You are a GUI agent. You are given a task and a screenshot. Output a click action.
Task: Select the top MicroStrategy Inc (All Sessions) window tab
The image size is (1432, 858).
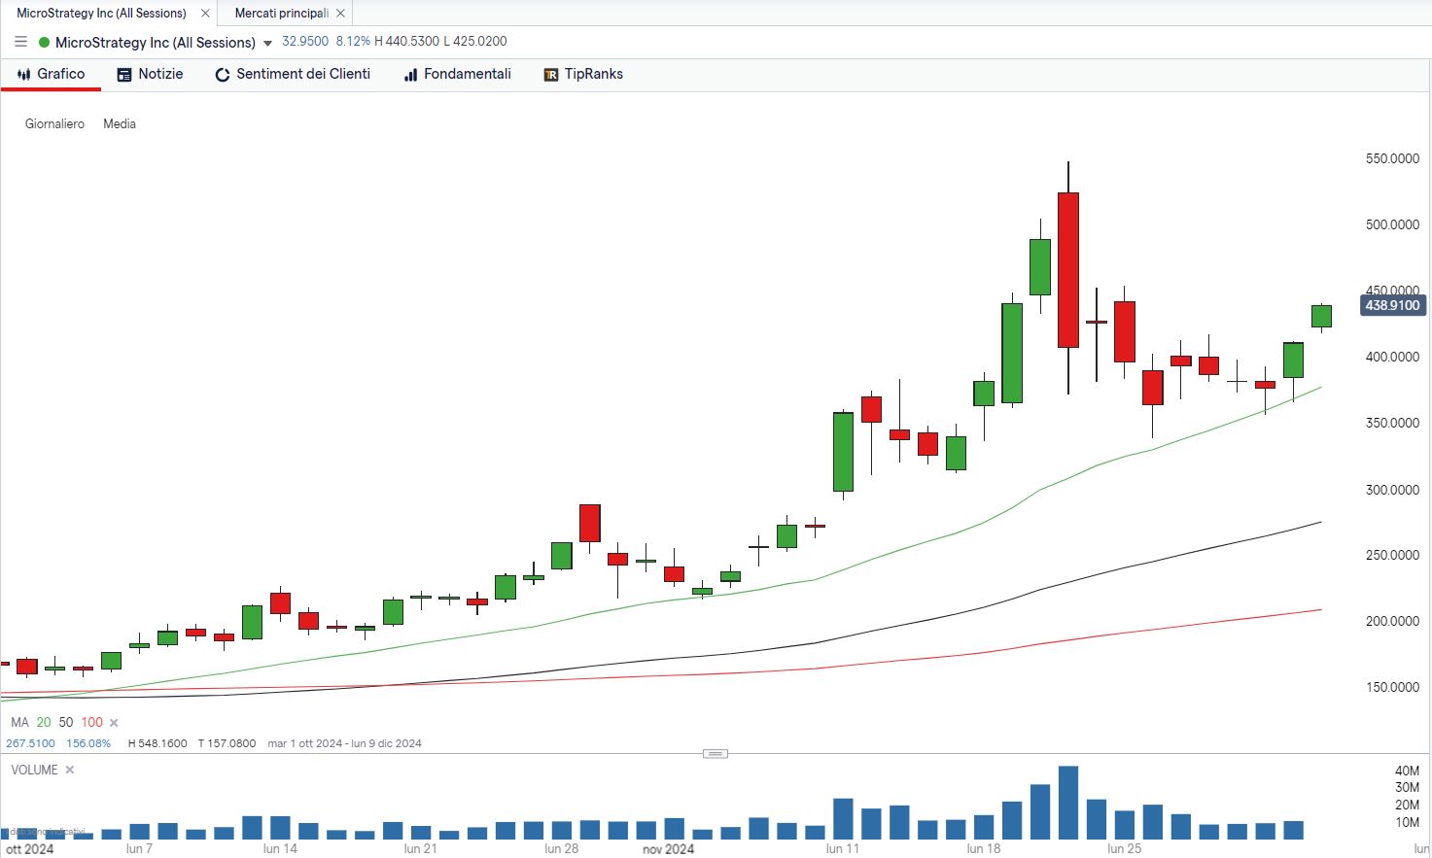[101, 14]
